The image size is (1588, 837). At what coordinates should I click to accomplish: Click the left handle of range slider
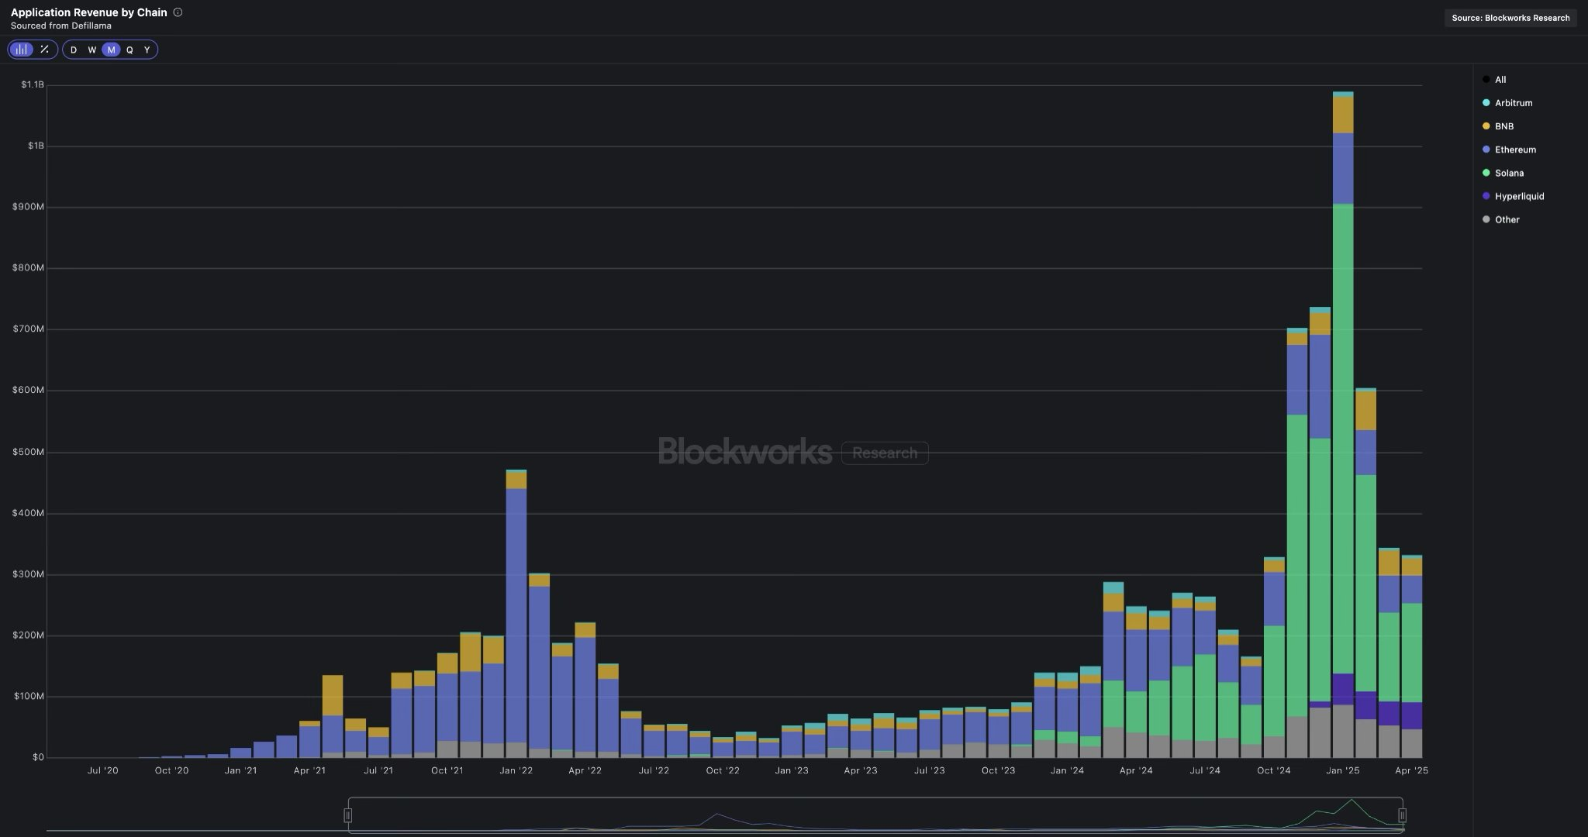click(x=348, y=815)
